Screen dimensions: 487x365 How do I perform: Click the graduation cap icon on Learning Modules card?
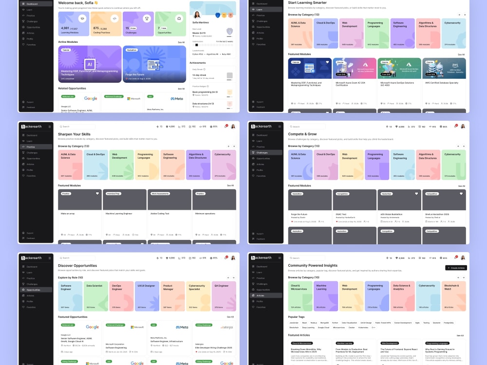82,18
